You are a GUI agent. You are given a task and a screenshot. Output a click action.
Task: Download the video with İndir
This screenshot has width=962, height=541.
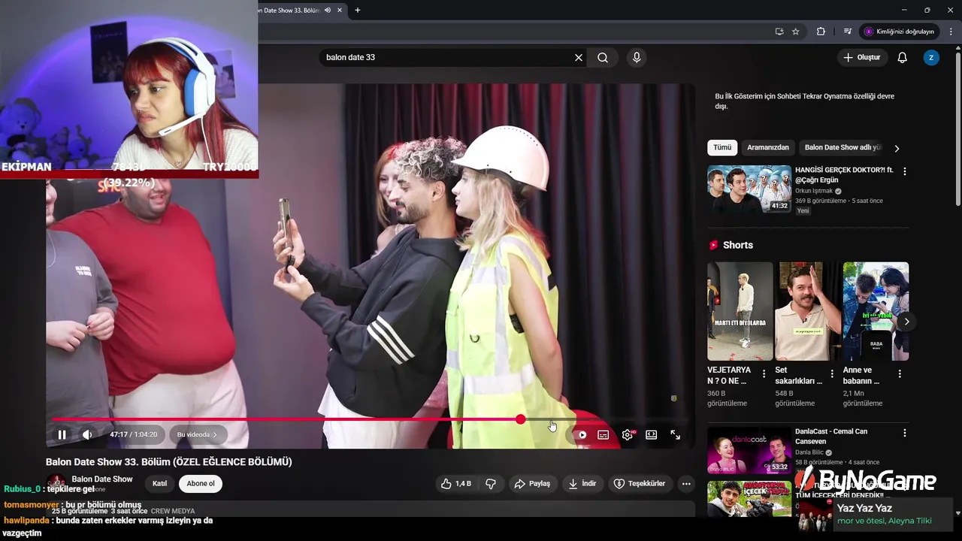(582, 484)
